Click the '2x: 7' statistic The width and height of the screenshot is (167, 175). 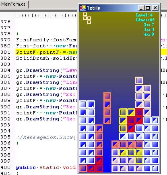coord(149,25)
